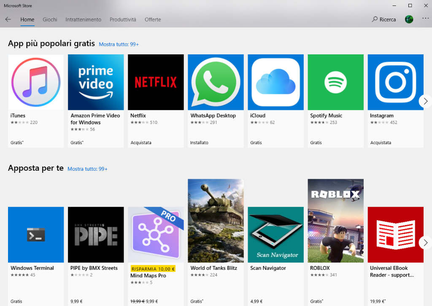
Task: Click Mostra tutto next to Apposta per te
Action: coord(87,169)
